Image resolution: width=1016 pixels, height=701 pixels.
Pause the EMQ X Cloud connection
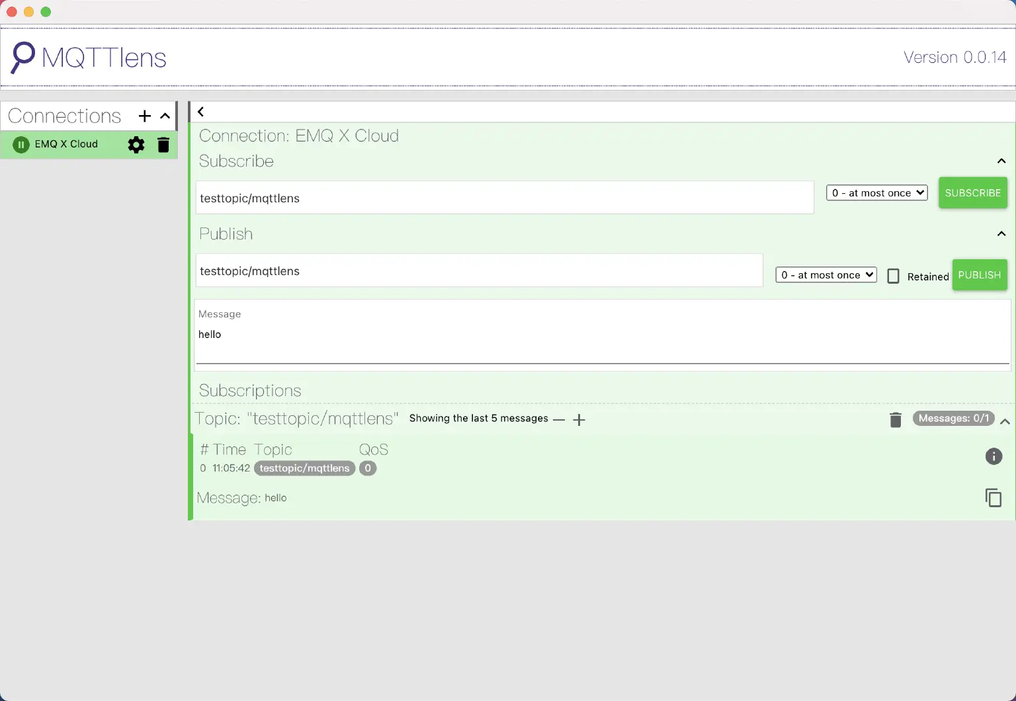point(21,145)
